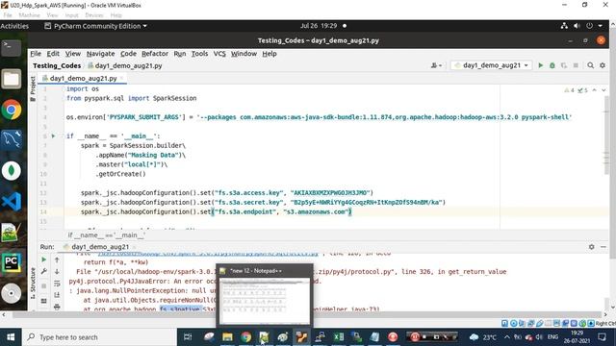Open the View menu in PyCharm
616x346 pixels.
tap(73, 54)
